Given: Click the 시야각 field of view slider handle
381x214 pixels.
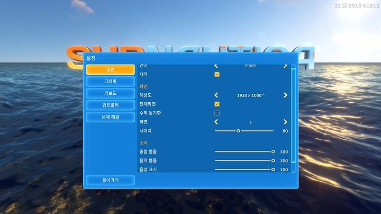Looking at the screenshot, I should coord(238,131).
